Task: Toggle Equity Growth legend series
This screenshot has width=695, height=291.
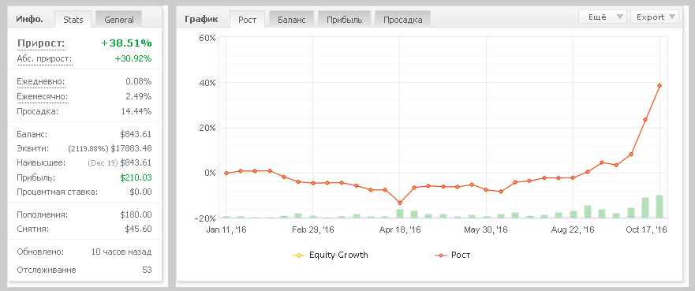Action: (x=331, y=256)
